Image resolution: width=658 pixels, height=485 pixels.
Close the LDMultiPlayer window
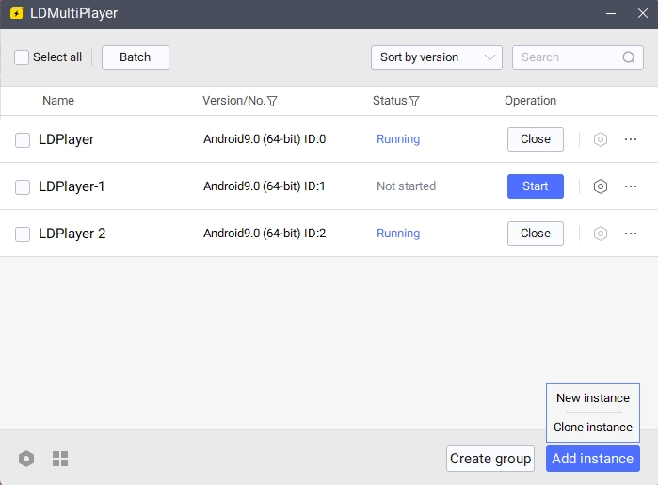[643, 13]
